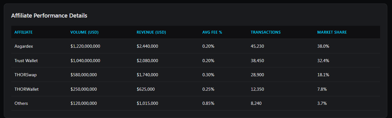Click the 8,240 transactions cell
The image size is (392, 118).
pyautogui.click(x=256, y=103)
